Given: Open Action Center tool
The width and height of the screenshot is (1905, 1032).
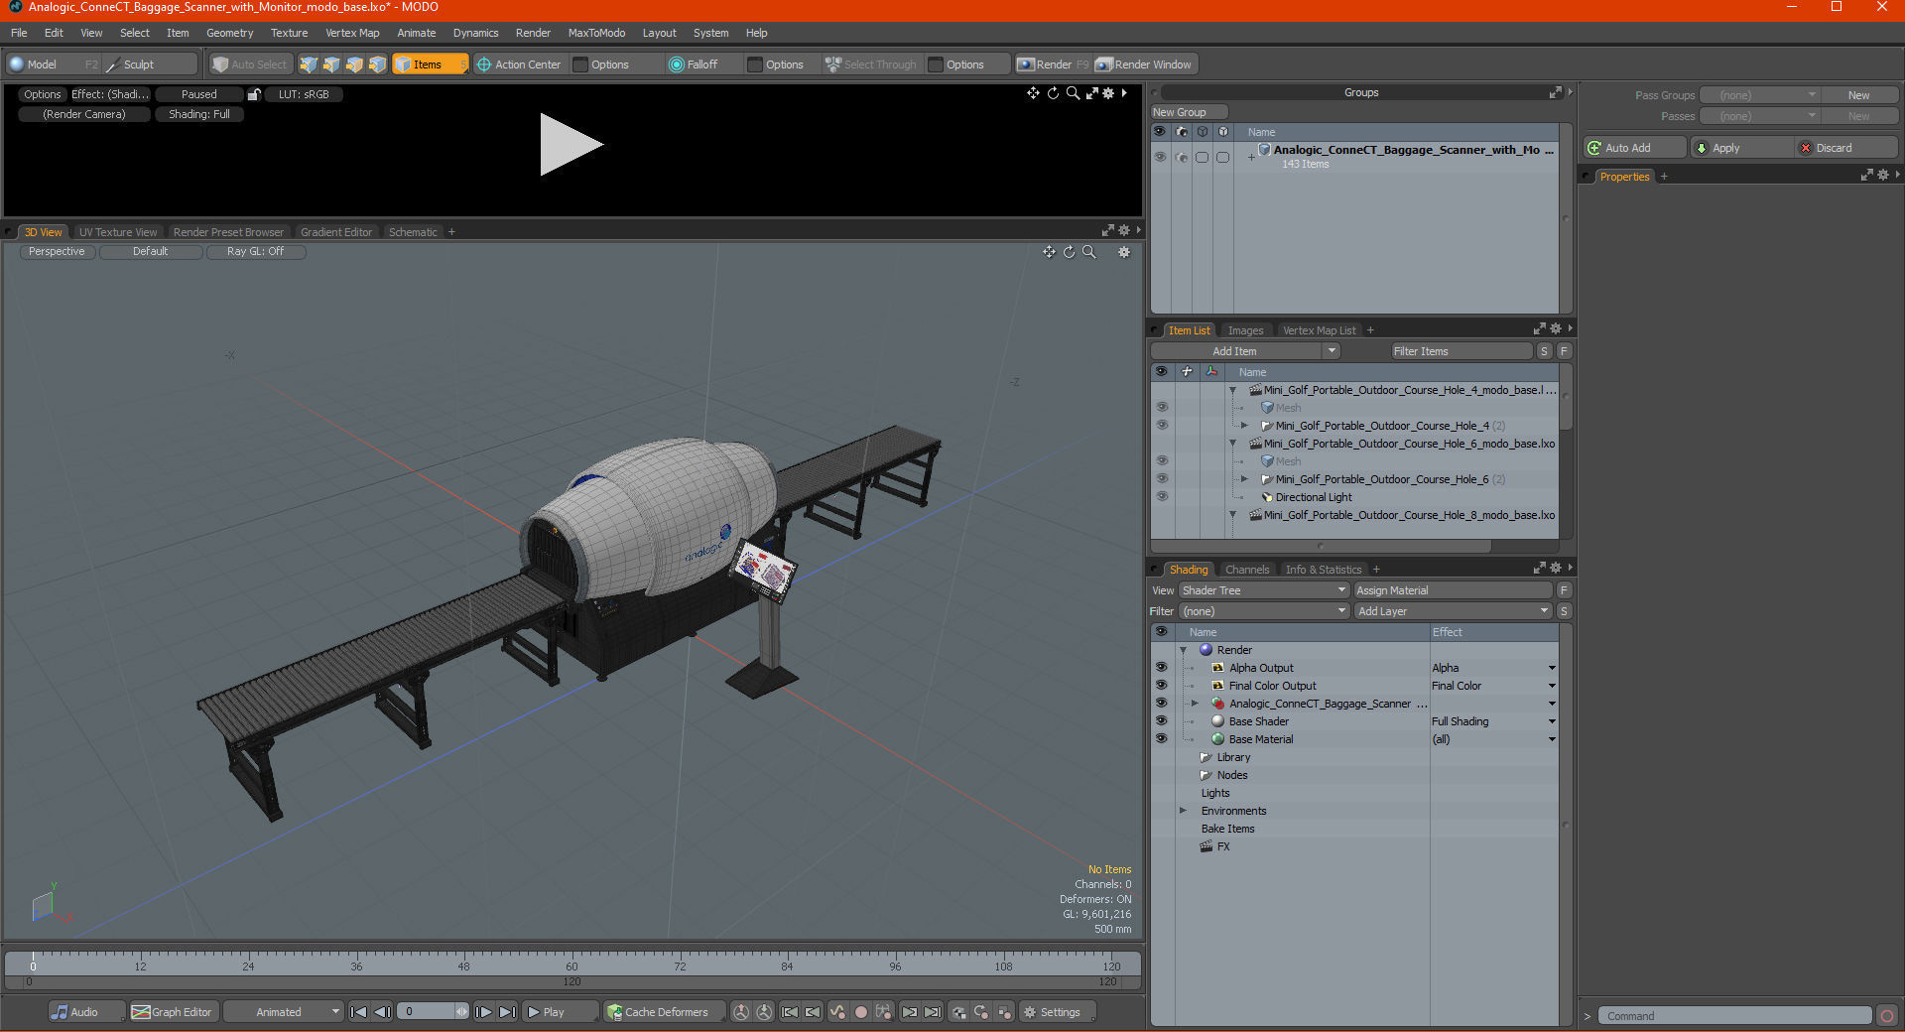Looking at the screenshot, I should 519,64.
